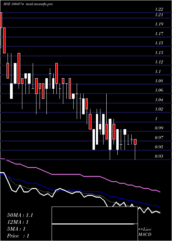Image resolution: width=172 pixels, height=241 pixels.
Task: Click the last red candlestick on the right
Action: pyautogui.click(x=135, y=142)
